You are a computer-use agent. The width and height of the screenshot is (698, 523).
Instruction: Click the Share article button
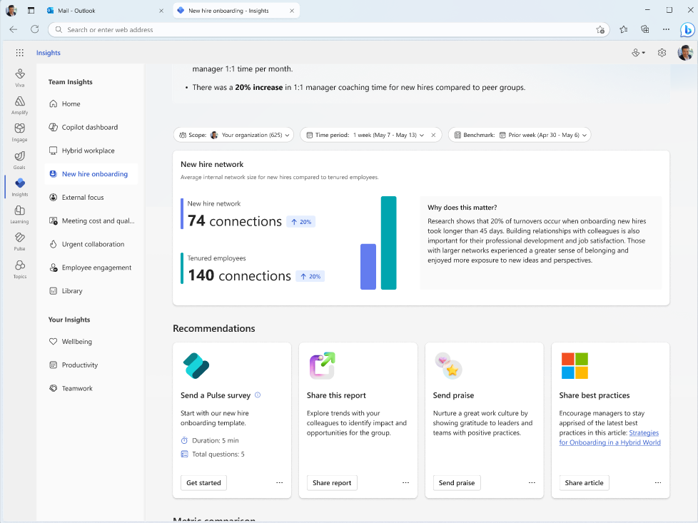[584, 482]
